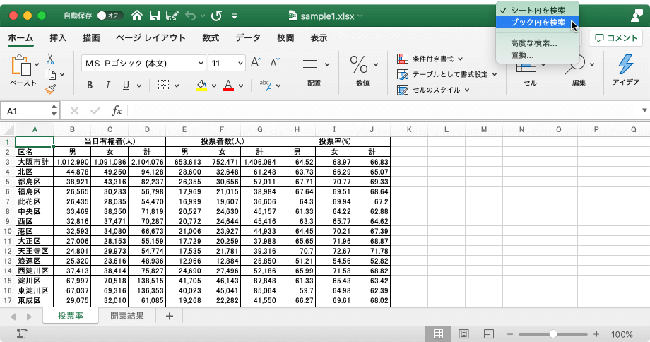Image resolution: width=650 pixels, height=342 pixels.
Task: Open the font size 11 dropdown
Action: point(240,64)
